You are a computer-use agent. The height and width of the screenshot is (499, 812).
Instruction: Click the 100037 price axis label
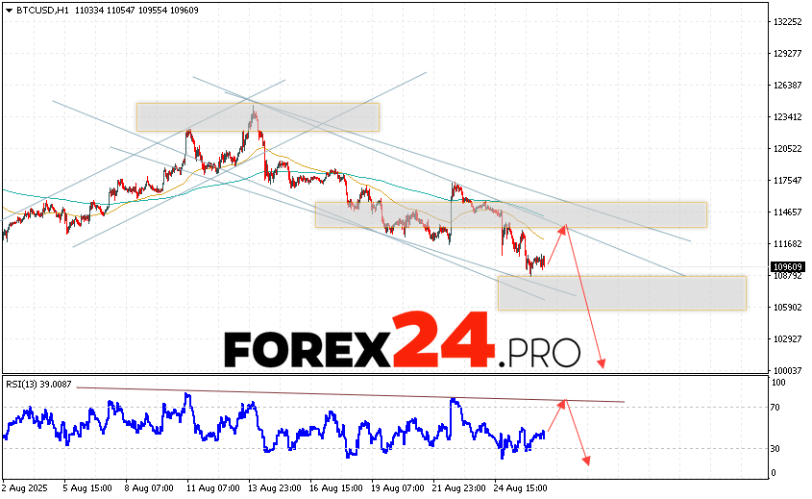click(787, 370)
